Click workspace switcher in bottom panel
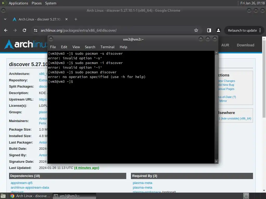Image resolution: width=266 pixels, height=199 pixels. pos(246,196)
